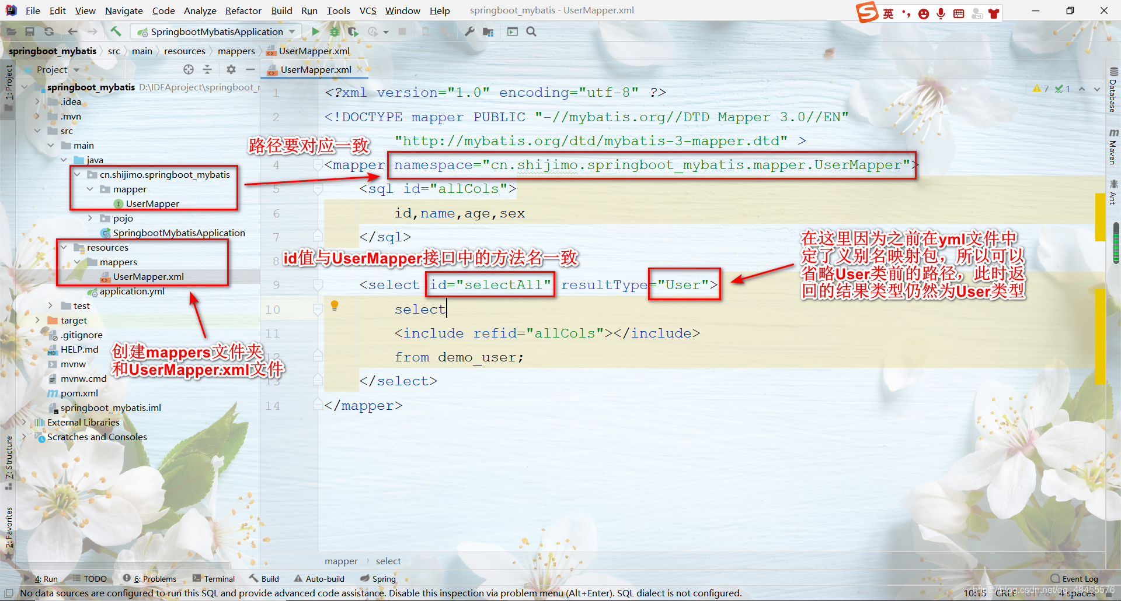
Task: Expand the test folder
Action: point(50,305)
